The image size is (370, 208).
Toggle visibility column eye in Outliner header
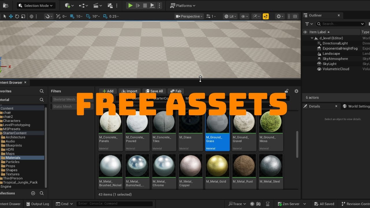(305, 32)
